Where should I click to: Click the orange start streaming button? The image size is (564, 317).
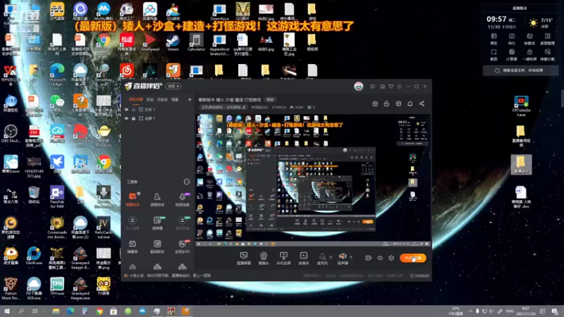[412, 258]
